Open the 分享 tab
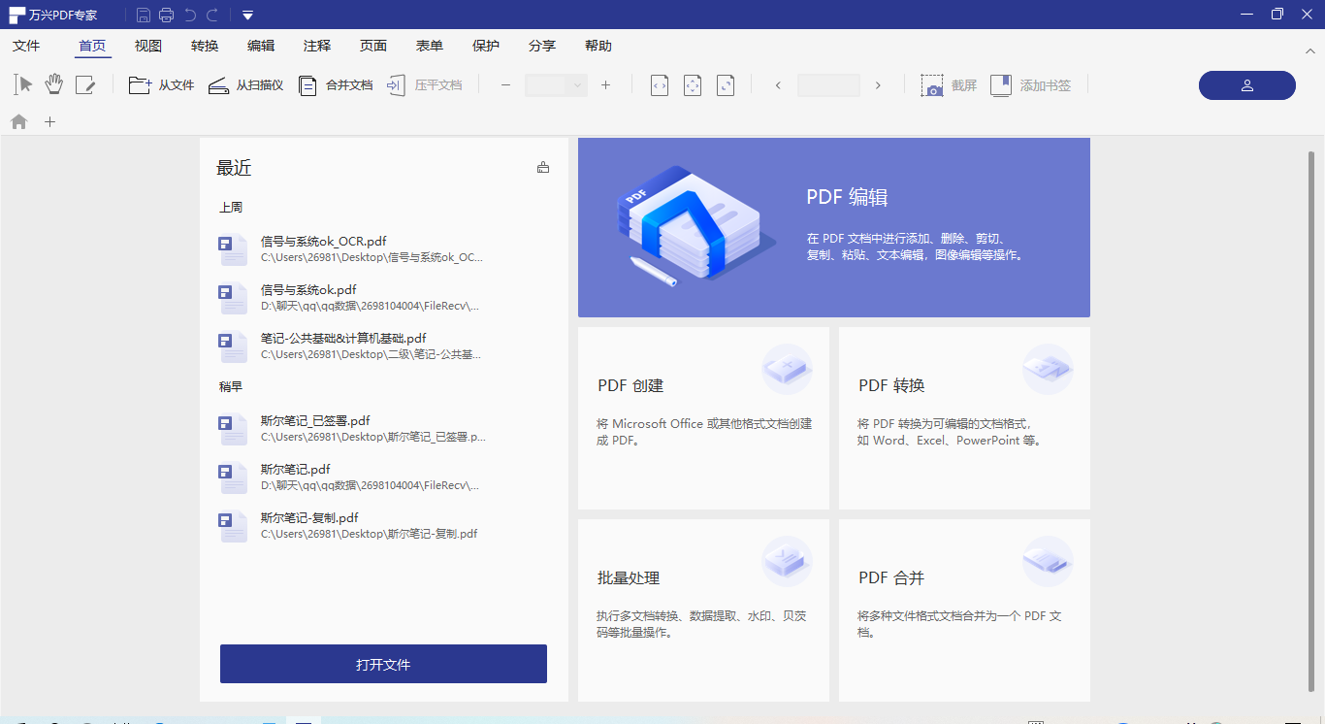Image resolution: width=1325 pixels, height=724 pixels. point(542,46)
